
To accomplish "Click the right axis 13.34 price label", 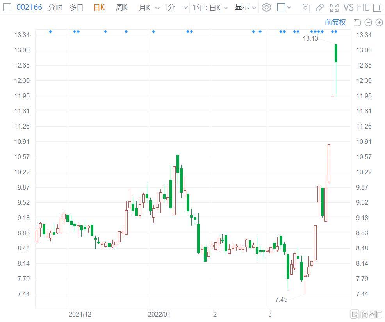I will pyautogui.click(x=364, y=35).
